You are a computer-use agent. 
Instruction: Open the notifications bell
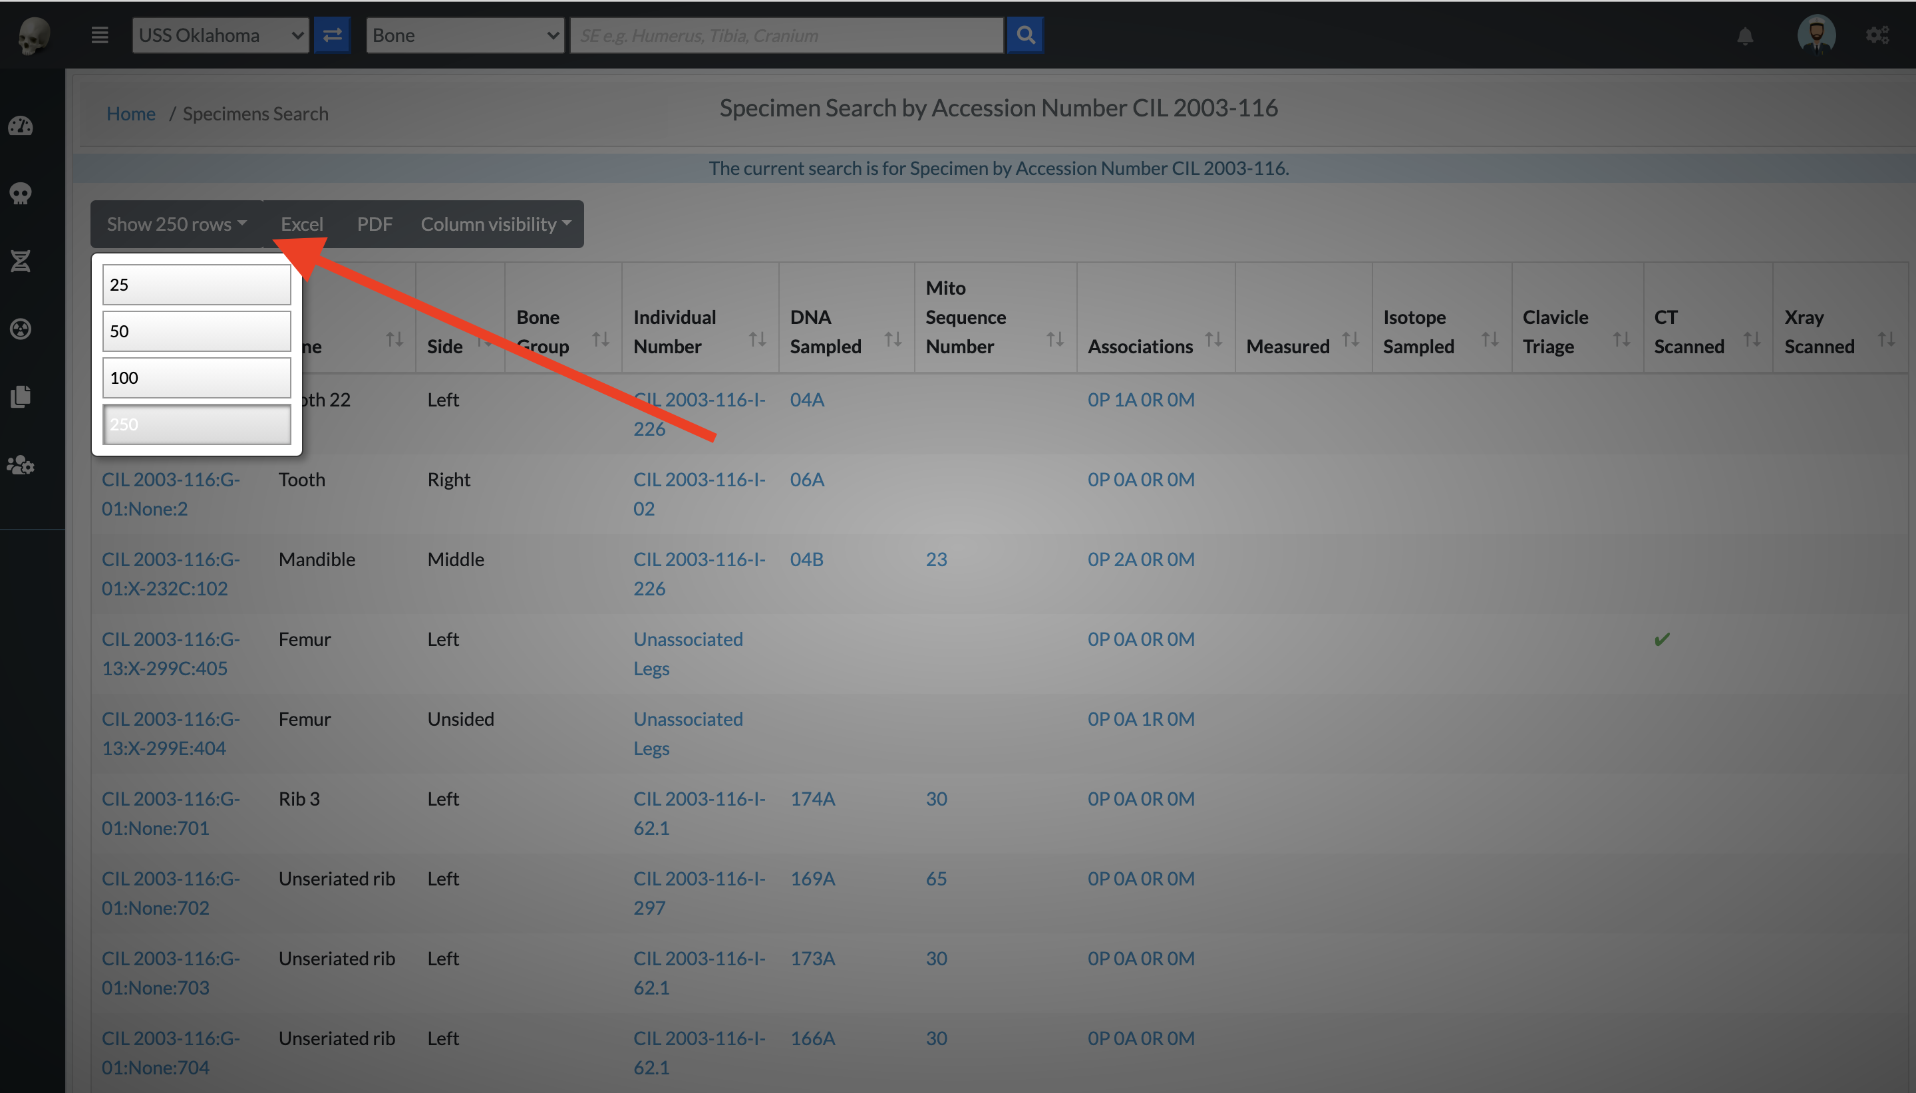point(1745,36)
